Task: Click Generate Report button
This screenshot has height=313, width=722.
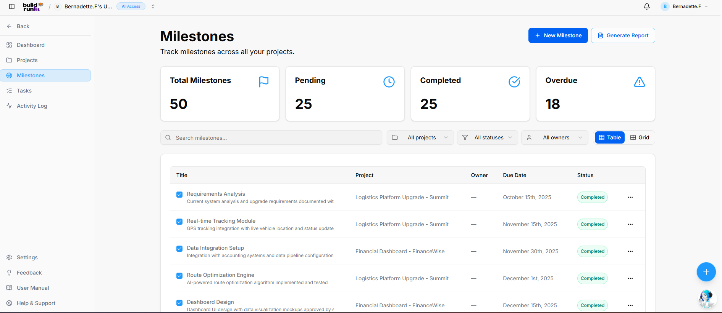Action: [623, 35]
